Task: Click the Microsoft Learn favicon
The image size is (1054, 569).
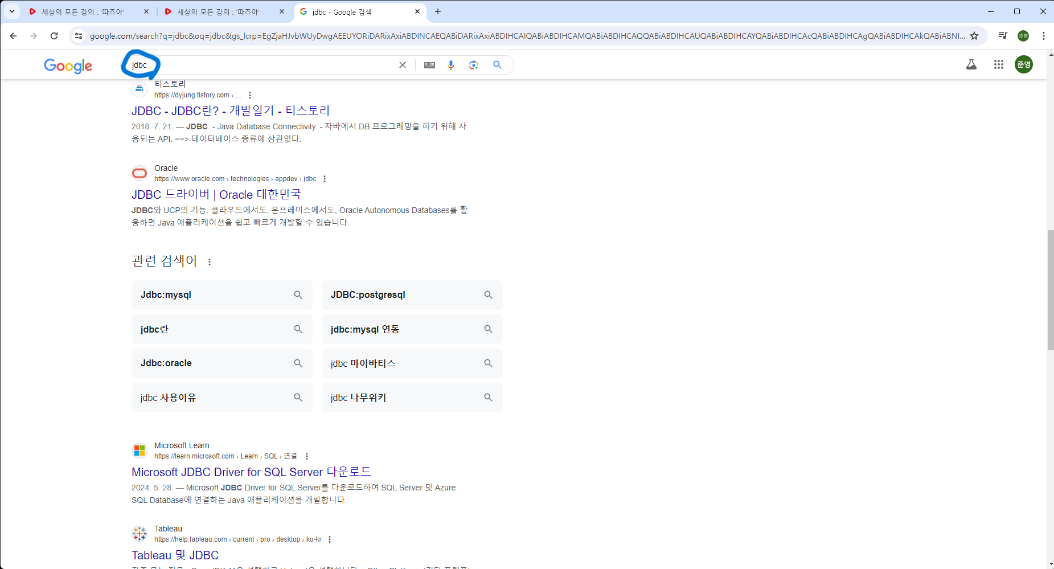Action: pos(140,451)
